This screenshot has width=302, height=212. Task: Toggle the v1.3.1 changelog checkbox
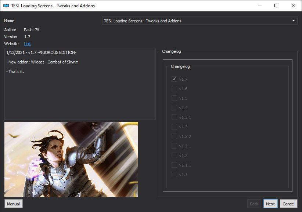tap(174, 117)
